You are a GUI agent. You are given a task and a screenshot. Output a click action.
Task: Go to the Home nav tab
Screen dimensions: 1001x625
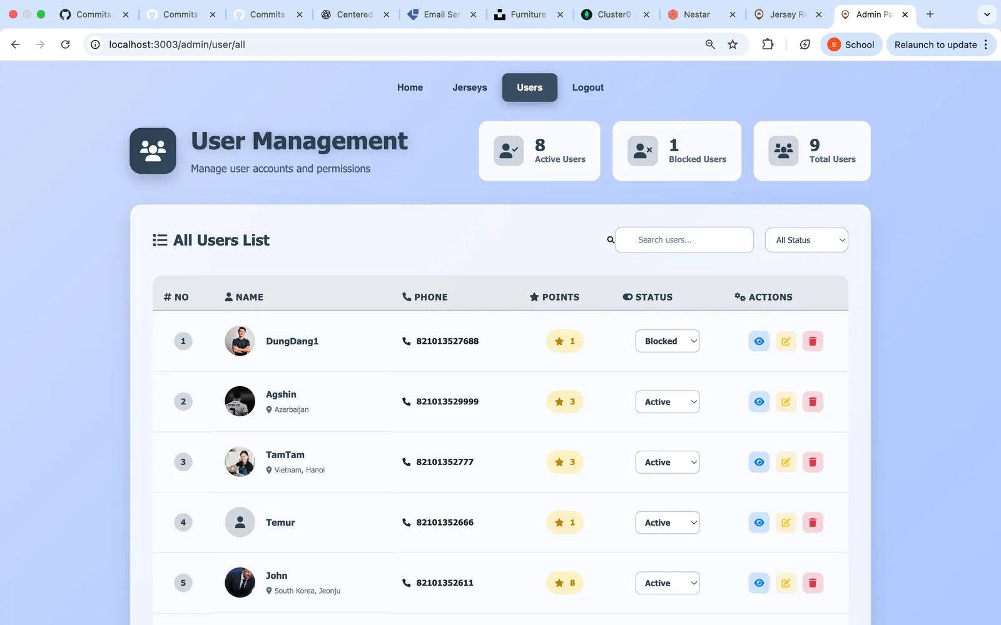pyautogui.click(x=410, y=87)
